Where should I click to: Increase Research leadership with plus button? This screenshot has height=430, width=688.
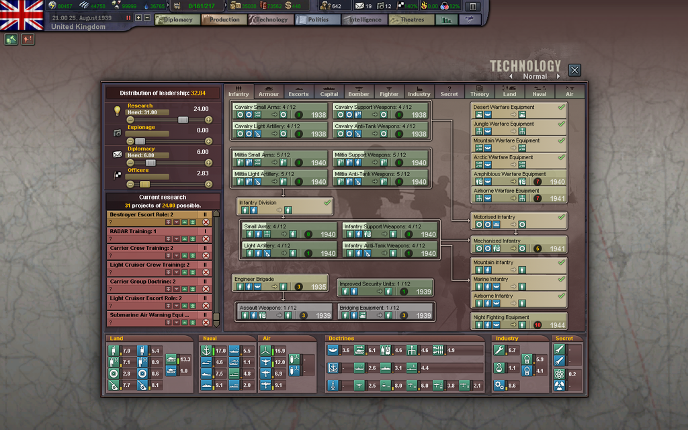tap(208, 120)
